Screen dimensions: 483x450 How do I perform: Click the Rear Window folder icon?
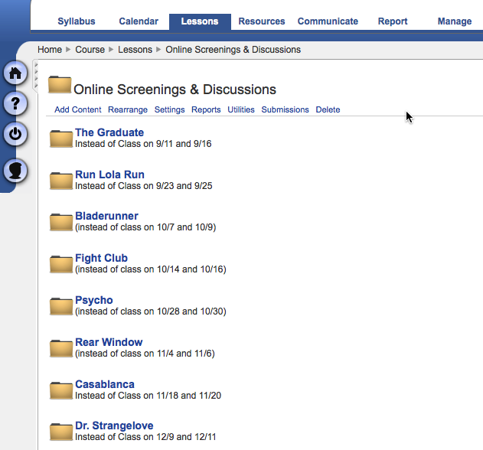point(61,348)
